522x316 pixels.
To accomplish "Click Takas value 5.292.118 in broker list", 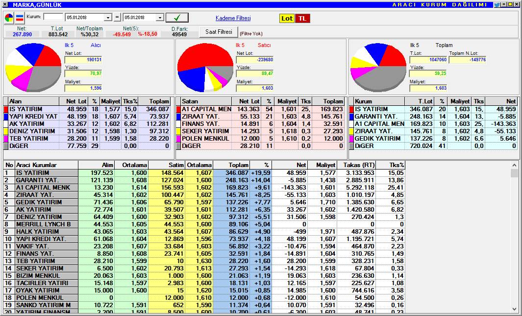I will tap(360, 188).
